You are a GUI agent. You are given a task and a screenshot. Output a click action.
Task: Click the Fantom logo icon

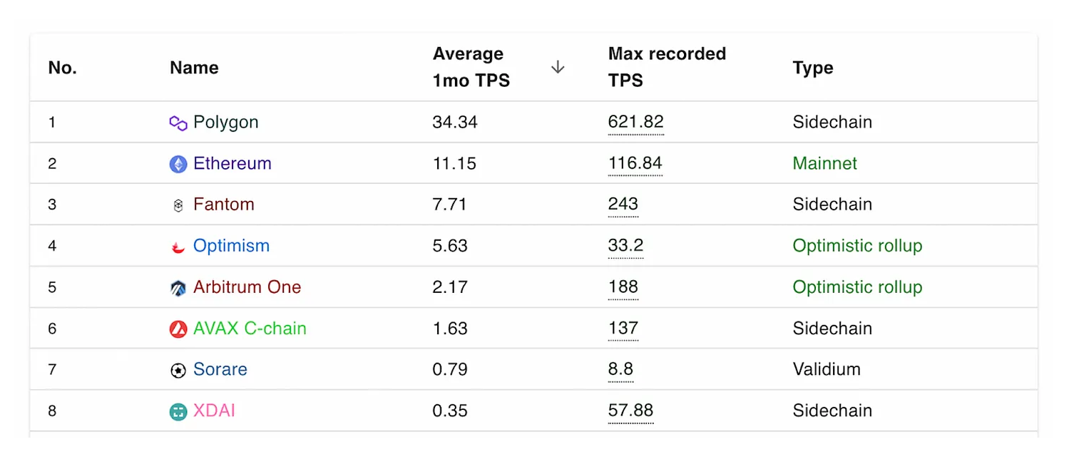click(178, 206)
